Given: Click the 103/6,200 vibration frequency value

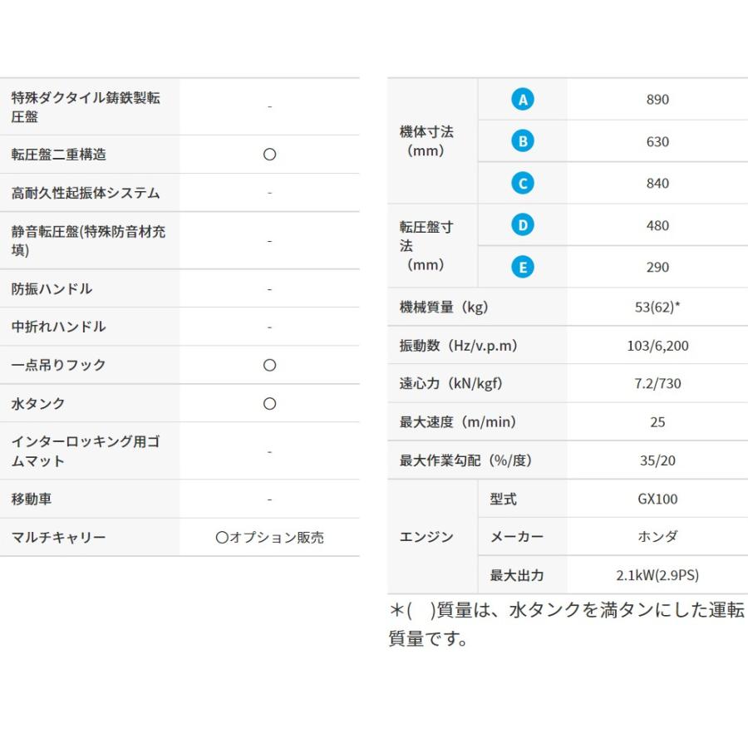Looking at the screenshot, I should coord(657,346).
